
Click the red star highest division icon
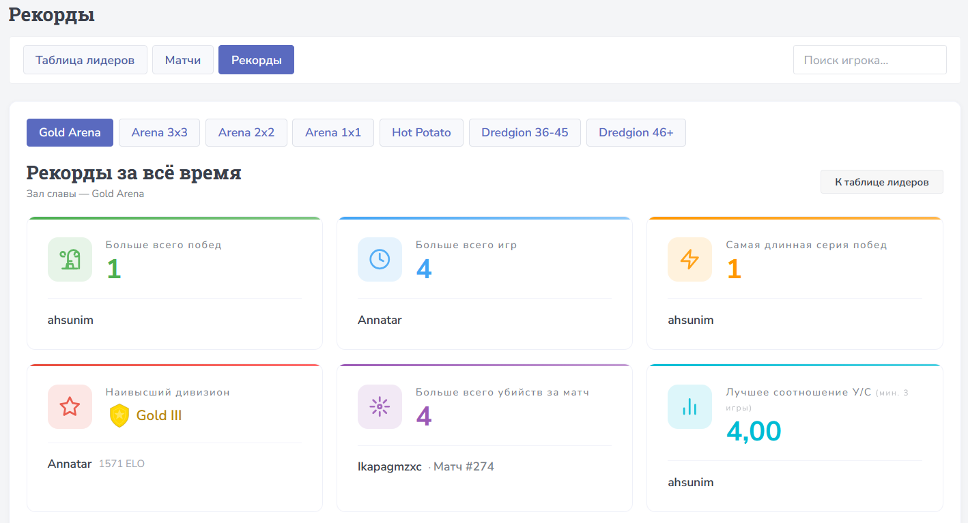click(x=70, y=406)
